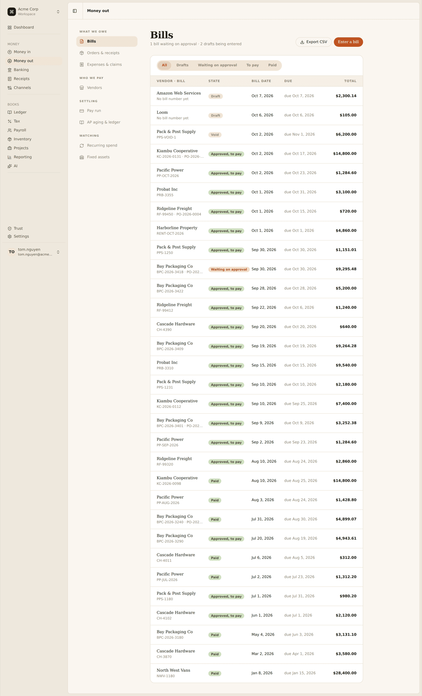The height and width of the screenshot is (696, 422).
Task: Click the STATE column header
Action: point(214,81)
